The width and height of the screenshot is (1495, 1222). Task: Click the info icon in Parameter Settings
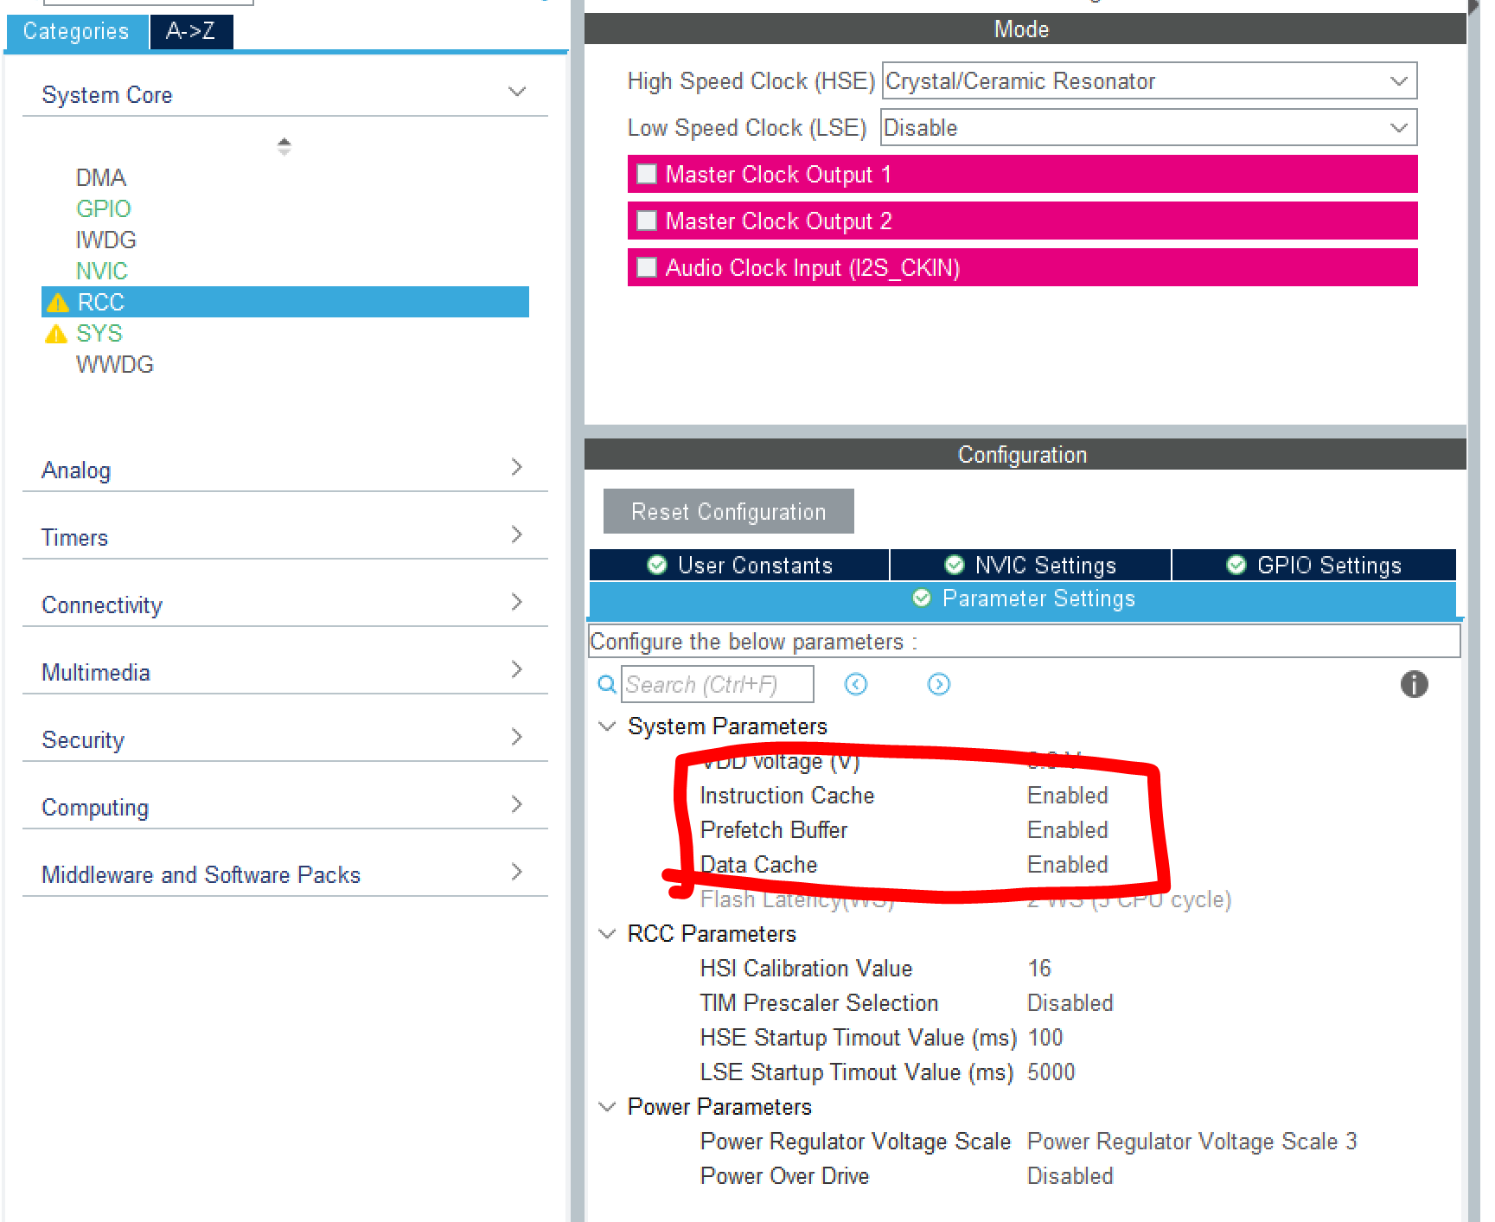1415,684
